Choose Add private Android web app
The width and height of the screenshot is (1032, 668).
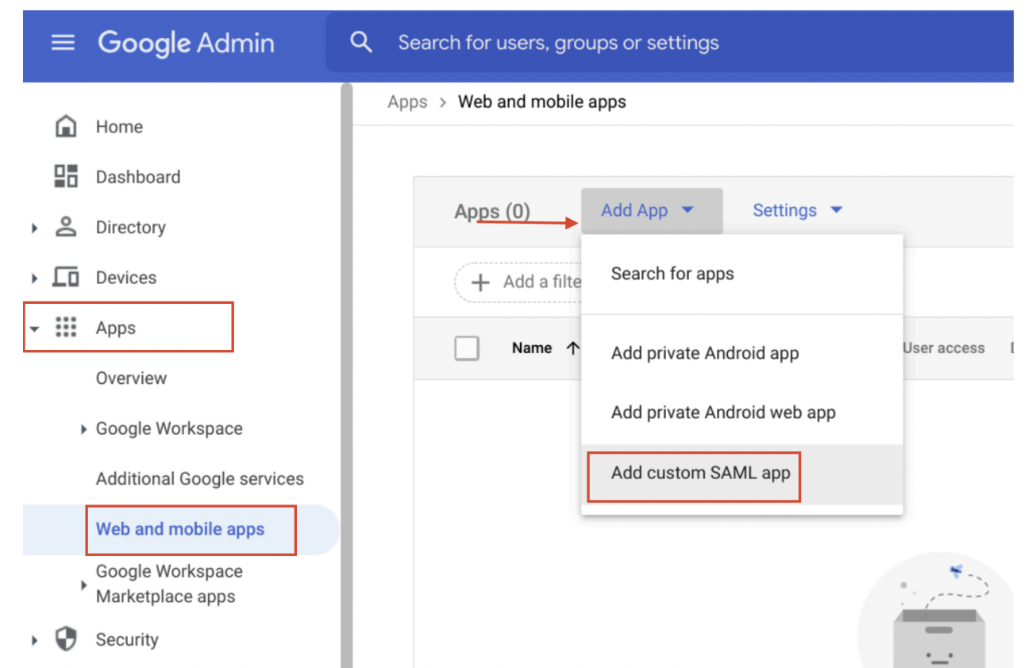pos(722,413)
